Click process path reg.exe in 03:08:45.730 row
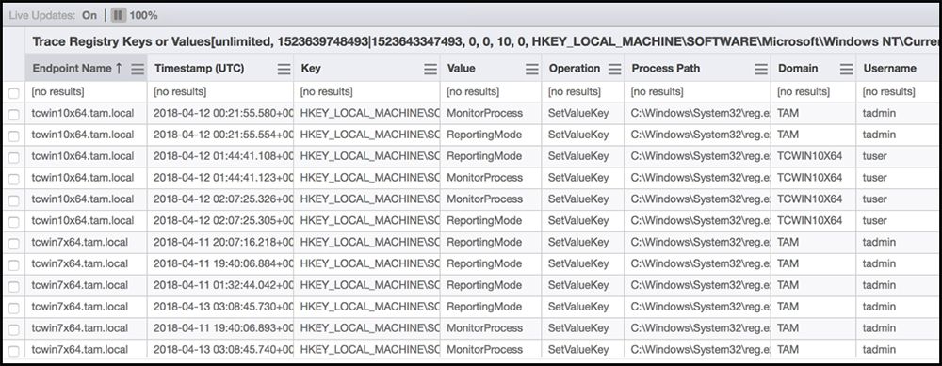 701,308
